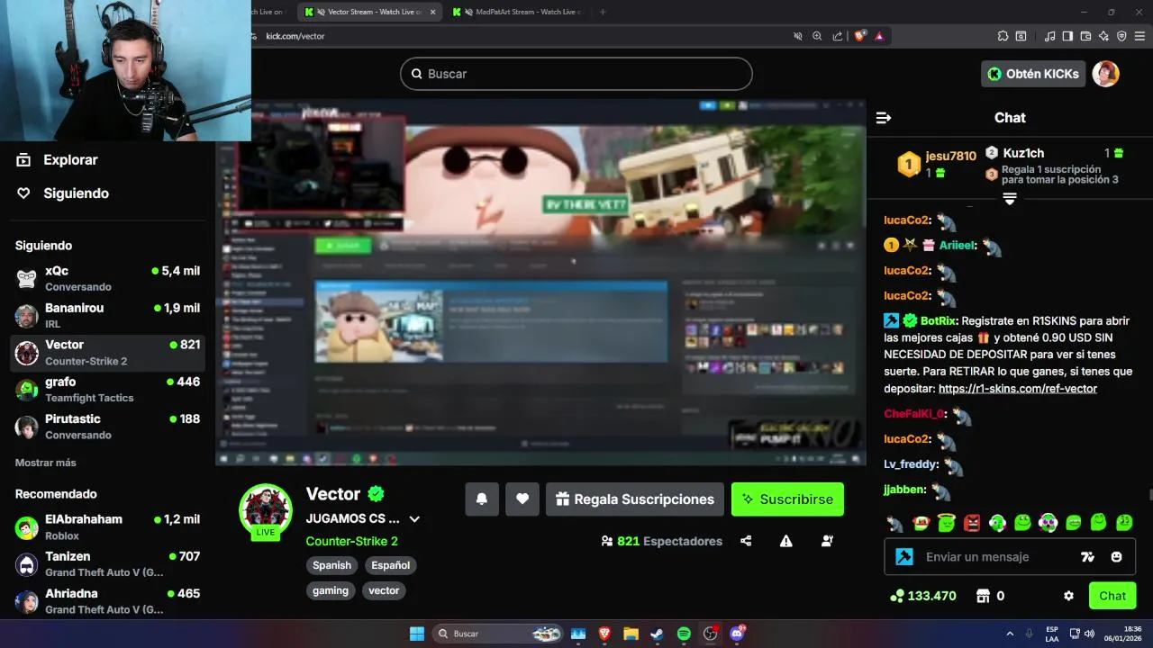Open ElAbrahaham recommended channel
This screenshot has height=648, width=1153.
coord(108,526)
